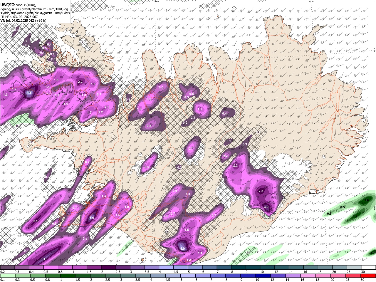Click the magenta legend swatch labeled 0.5
The height and width of the screenshot is (282, 376).
pyautogui.click(x=51, y=267)
